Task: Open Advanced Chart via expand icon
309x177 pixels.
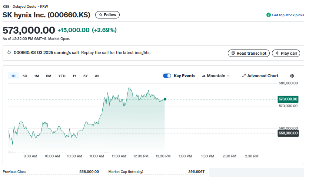Action: [244, 76]
